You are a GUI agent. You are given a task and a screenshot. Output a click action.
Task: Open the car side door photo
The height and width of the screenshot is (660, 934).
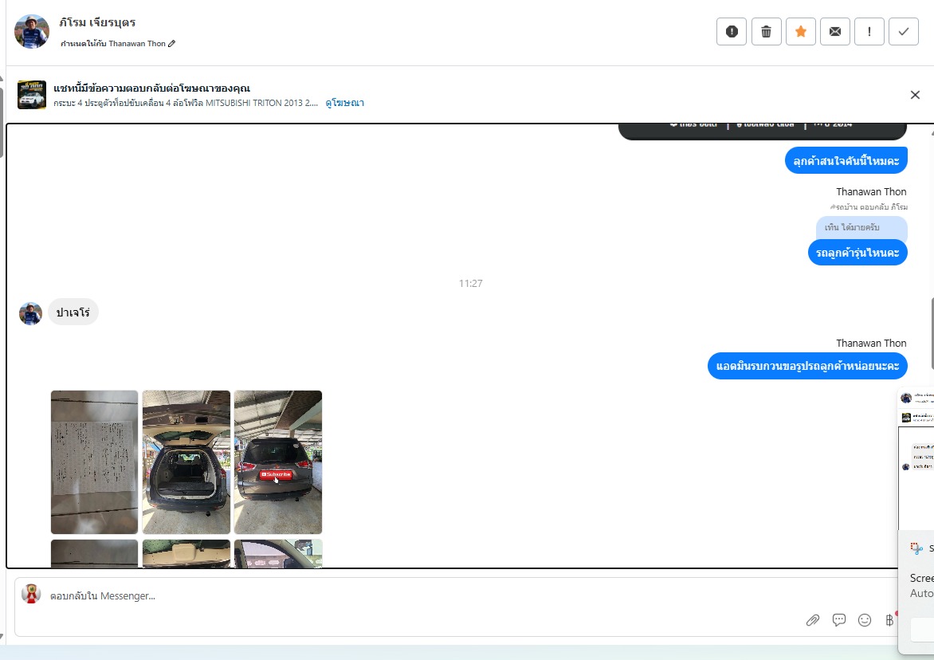278,553
